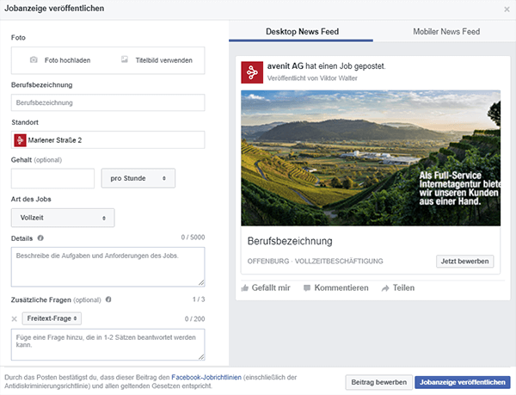Click OFFENBURG · VOLLZEITBESCHÄFTIGUNG text
This screenshot has width=516, height=395.
pos(315,261)
